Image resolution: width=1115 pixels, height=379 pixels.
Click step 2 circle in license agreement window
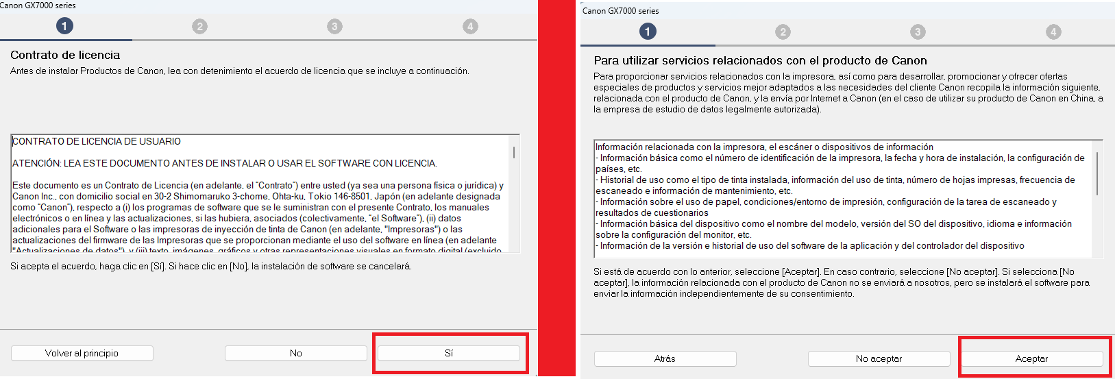point(199,26)
